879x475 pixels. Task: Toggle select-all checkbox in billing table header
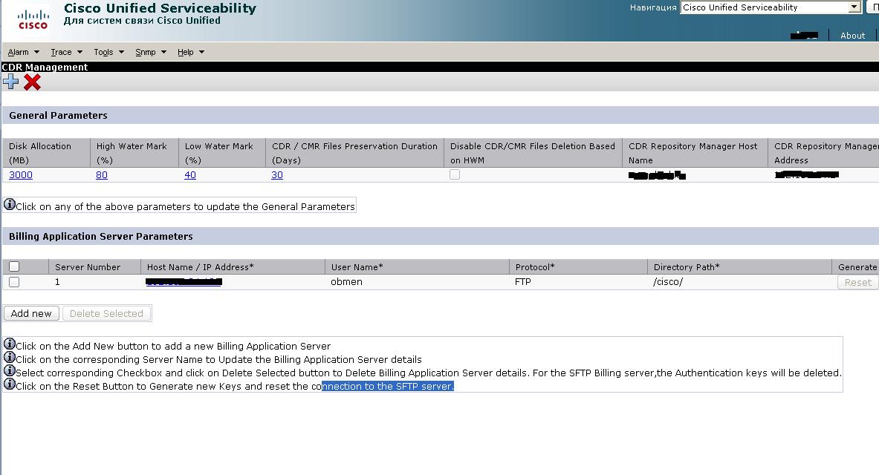click(x=14, y=266)
